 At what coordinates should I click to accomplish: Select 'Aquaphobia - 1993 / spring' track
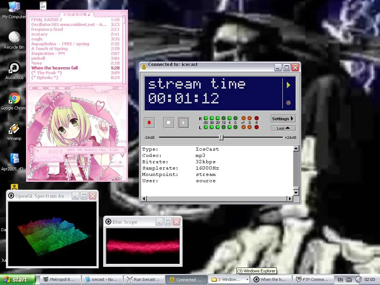(x=75, y=44)
